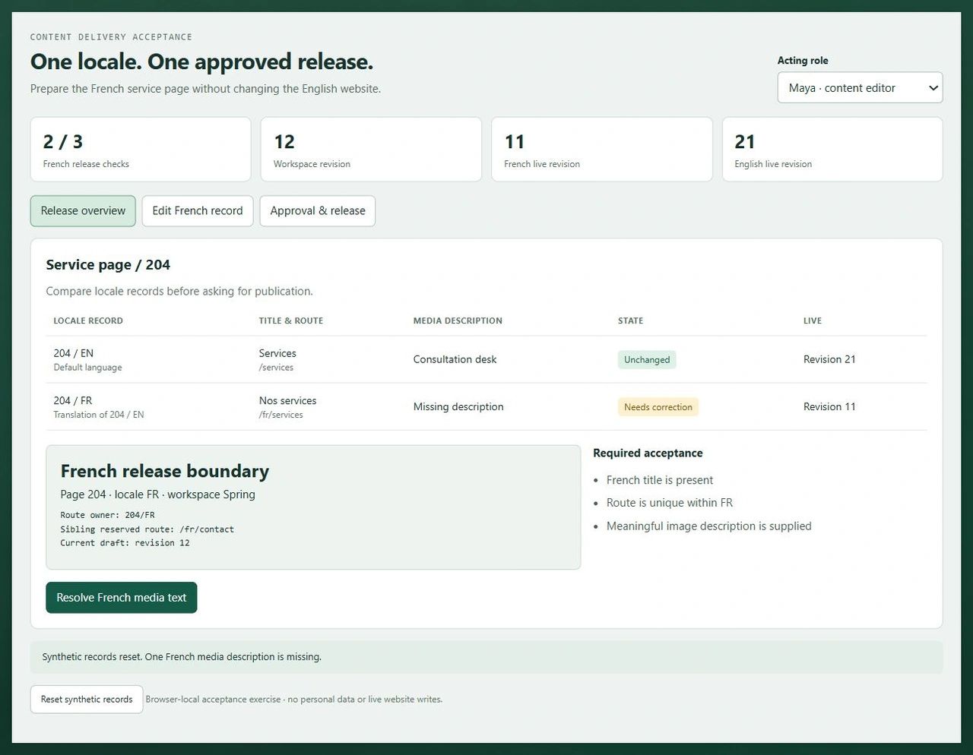Click Translation of 204 / EN subtext

[99, 415]
